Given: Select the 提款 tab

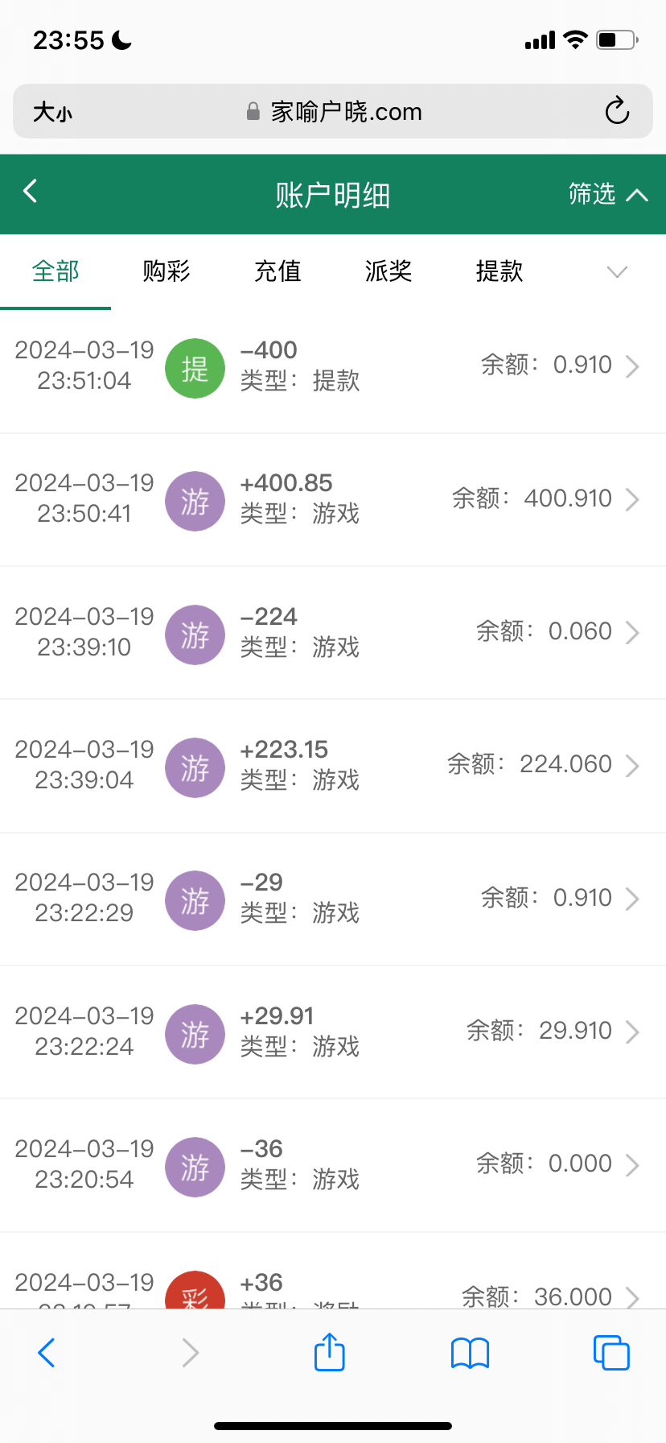Looking at the screenshot, I should point(499,271).
